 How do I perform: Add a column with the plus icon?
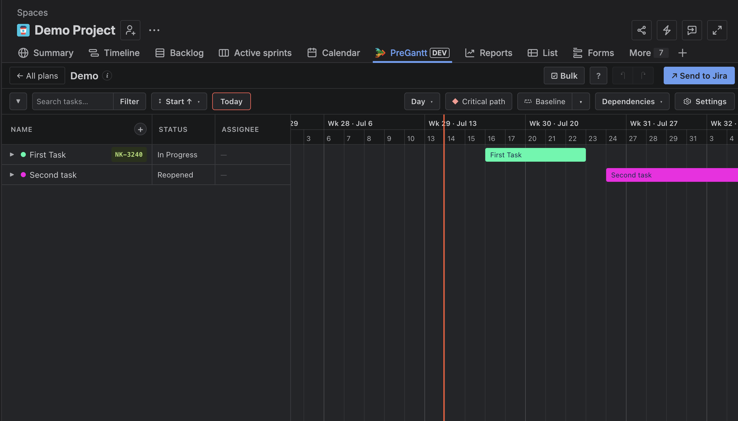point(140,129)
